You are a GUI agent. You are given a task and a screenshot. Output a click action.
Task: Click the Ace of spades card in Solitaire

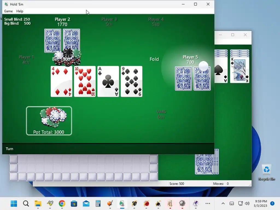[x=221, y=70]
